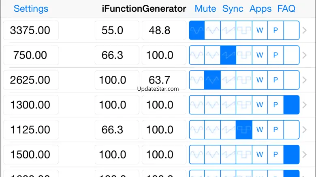Image resolution: width=316 pixels, height=177 pixels.
Task: Expand details chevron of the 3375.00 row
Action: (305, 30)
